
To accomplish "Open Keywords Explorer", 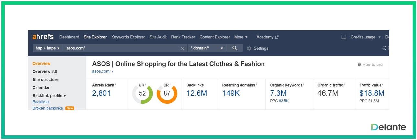I will (x=128, y=37).
